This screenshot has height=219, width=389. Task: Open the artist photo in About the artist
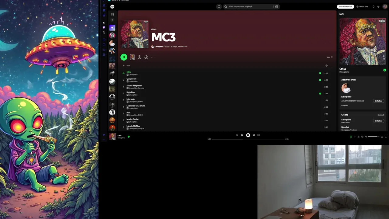coord(346,88)
